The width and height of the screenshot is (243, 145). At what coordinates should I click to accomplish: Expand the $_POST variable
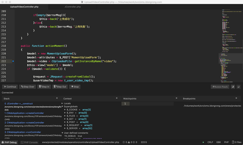tap(65, 122)
